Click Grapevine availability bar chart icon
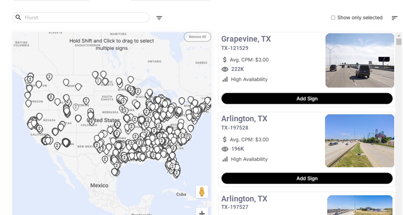Image resolution: width=403 pixels, height=215 pixels. (x=225, y=79)
